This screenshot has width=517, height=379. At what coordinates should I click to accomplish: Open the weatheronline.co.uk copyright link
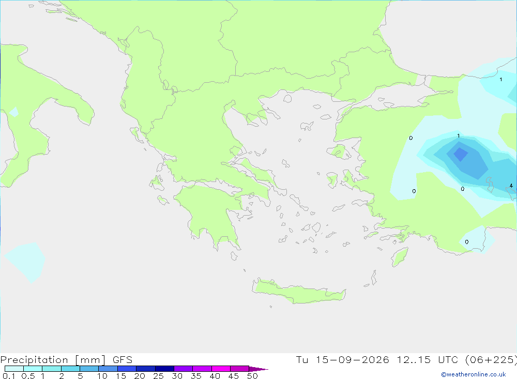474,374
